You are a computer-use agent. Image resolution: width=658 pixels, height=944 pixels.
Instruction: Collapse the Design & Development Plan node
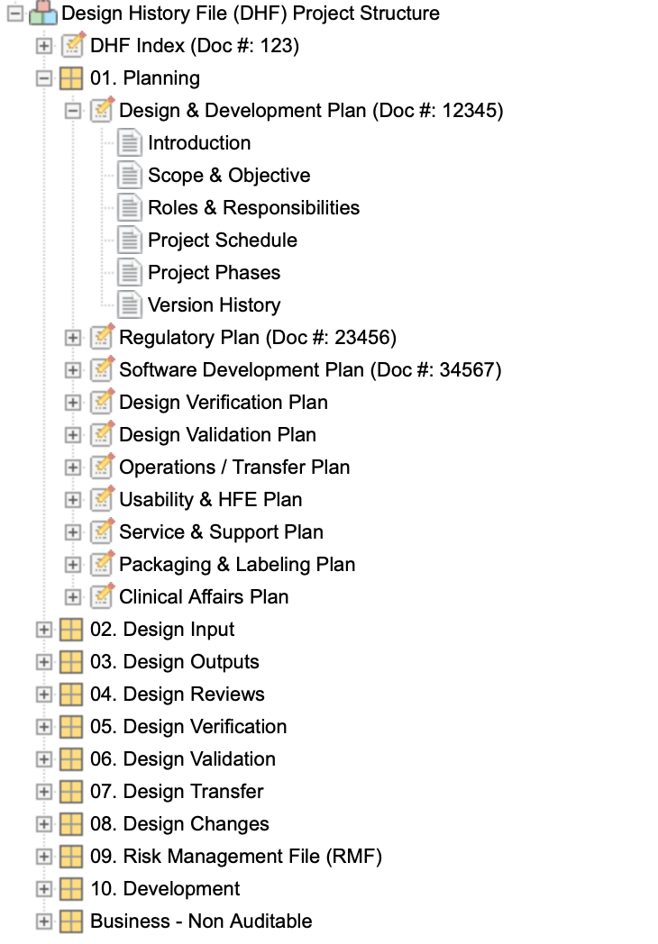click(73, 111)
